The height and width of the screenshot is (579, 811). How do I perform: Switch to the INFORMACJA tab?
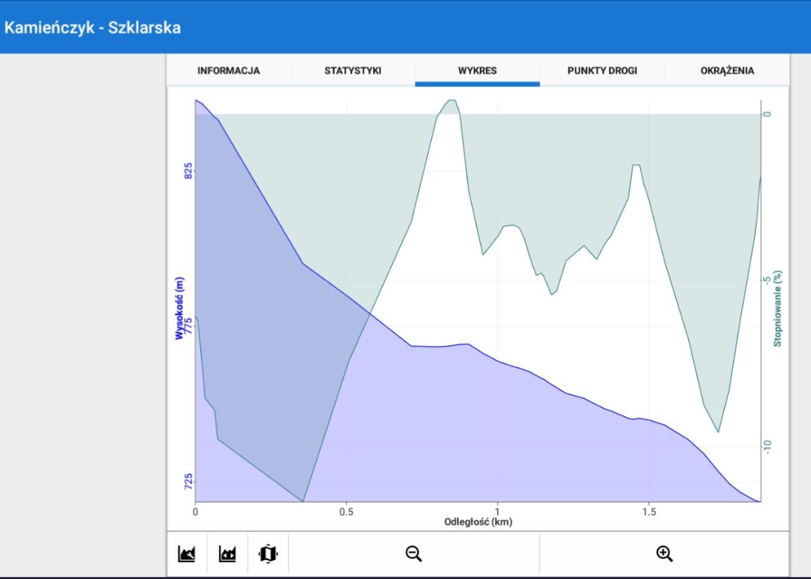click(228, 71)
